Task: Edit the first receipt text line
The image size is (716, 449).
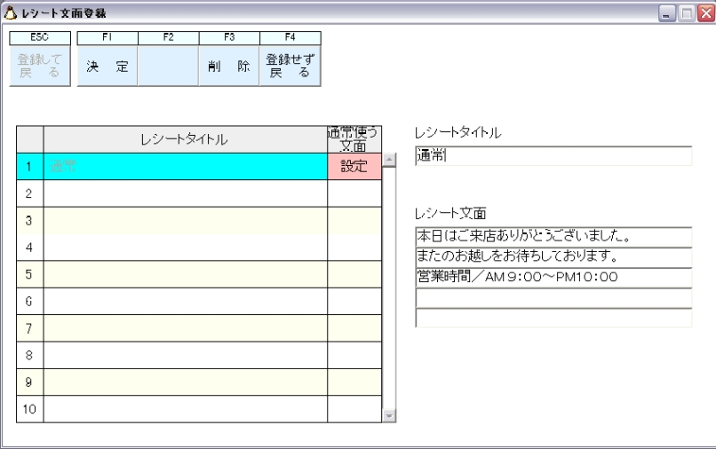Action: tap(553, 237)
